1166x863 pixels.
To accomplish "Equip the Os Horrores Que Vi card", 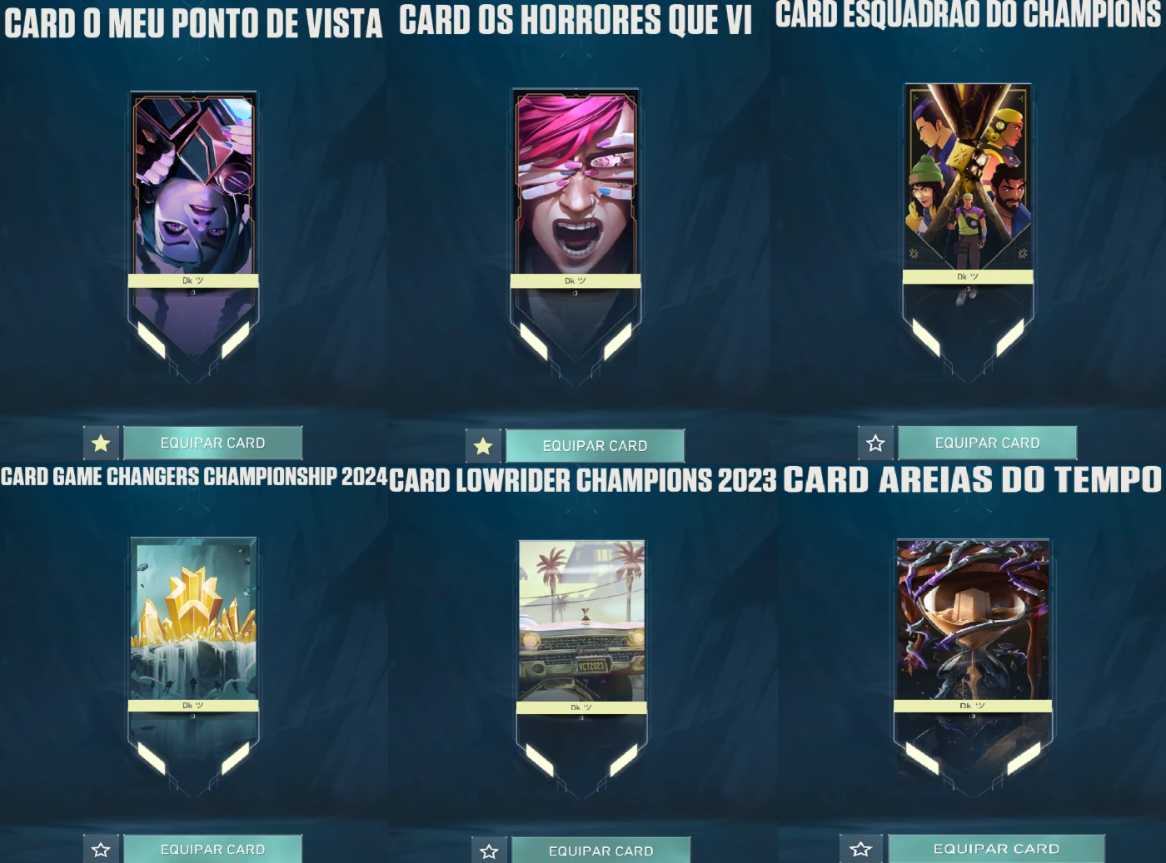I will point(595,446).
